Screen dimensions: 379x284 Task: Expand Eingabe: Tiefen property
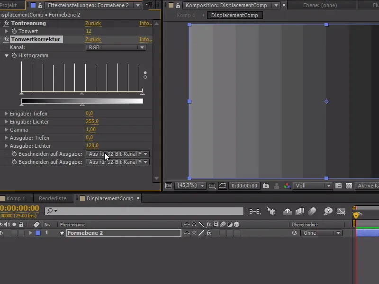click(x=7, y=114)
